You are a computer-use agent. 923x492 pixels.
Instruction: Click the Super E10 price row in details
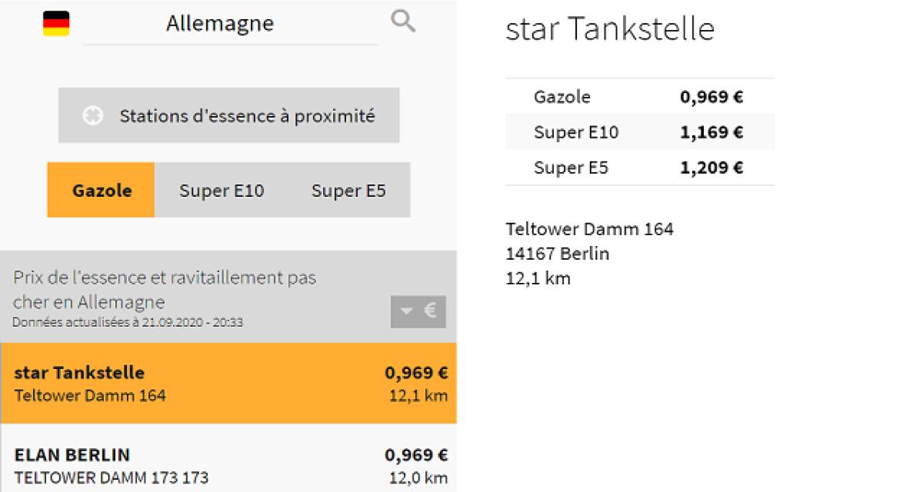pos(639,132)
